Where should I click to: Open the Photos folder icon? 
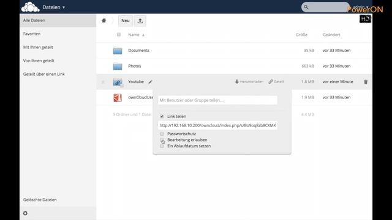[118, 67]
